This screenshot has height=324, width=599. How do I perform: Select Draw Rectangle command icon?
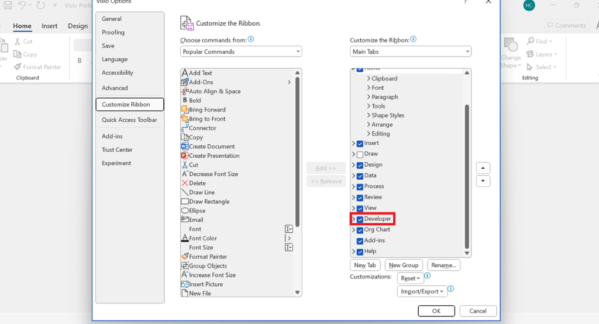pos(185,201)
